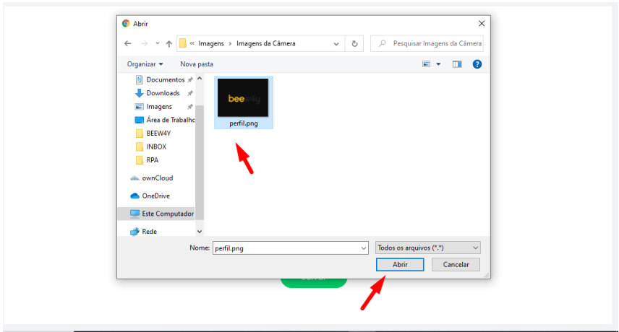Click the folder icon in the address bar

[182, 43]
